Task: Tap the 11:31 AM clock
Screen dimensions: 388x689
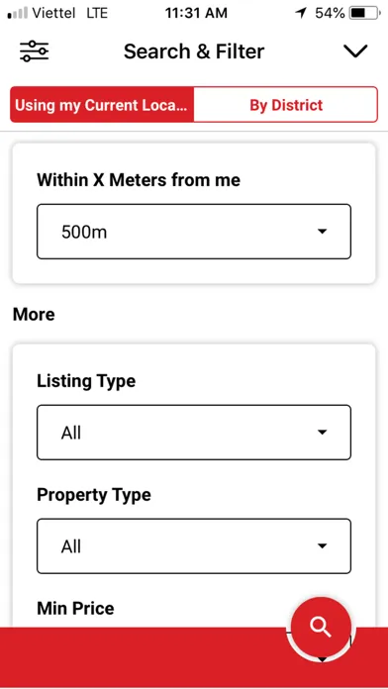Action: (196, 13)
